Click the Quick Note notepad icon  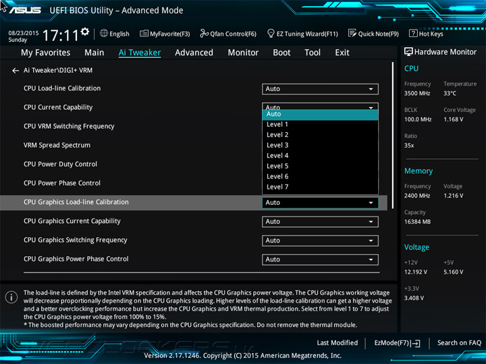pos(352,33)
